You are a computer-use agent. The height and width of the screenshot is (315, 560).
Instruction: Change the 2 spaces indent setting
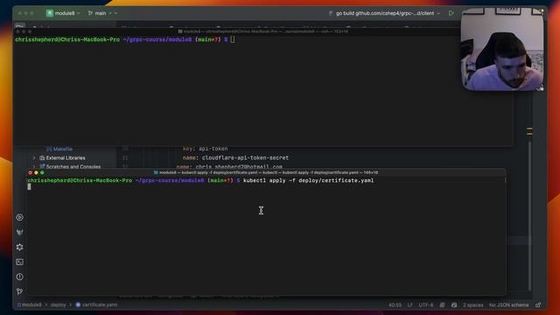pyautogui.click(x=472, y=305)
